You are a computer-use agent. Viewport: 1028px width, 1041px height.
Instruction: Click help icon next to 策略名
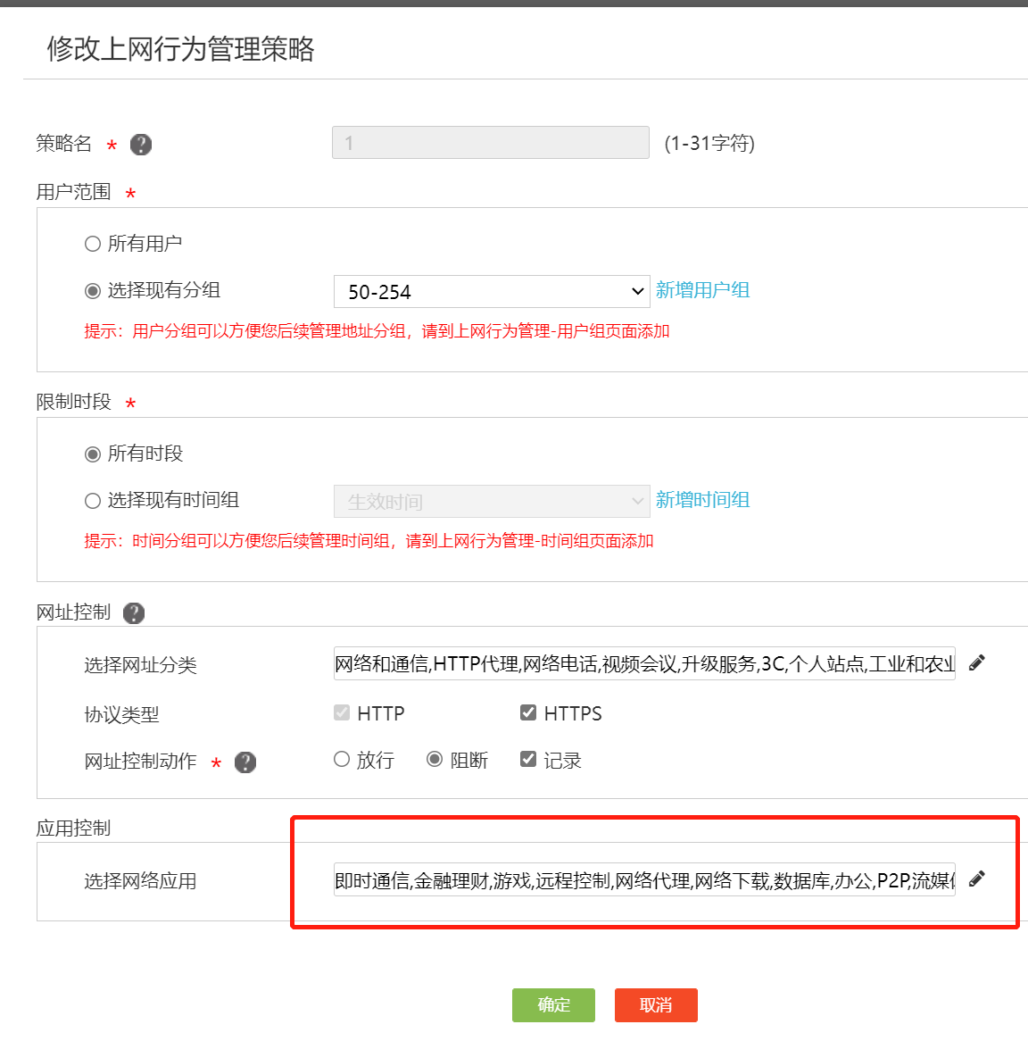tap(141, 144)
